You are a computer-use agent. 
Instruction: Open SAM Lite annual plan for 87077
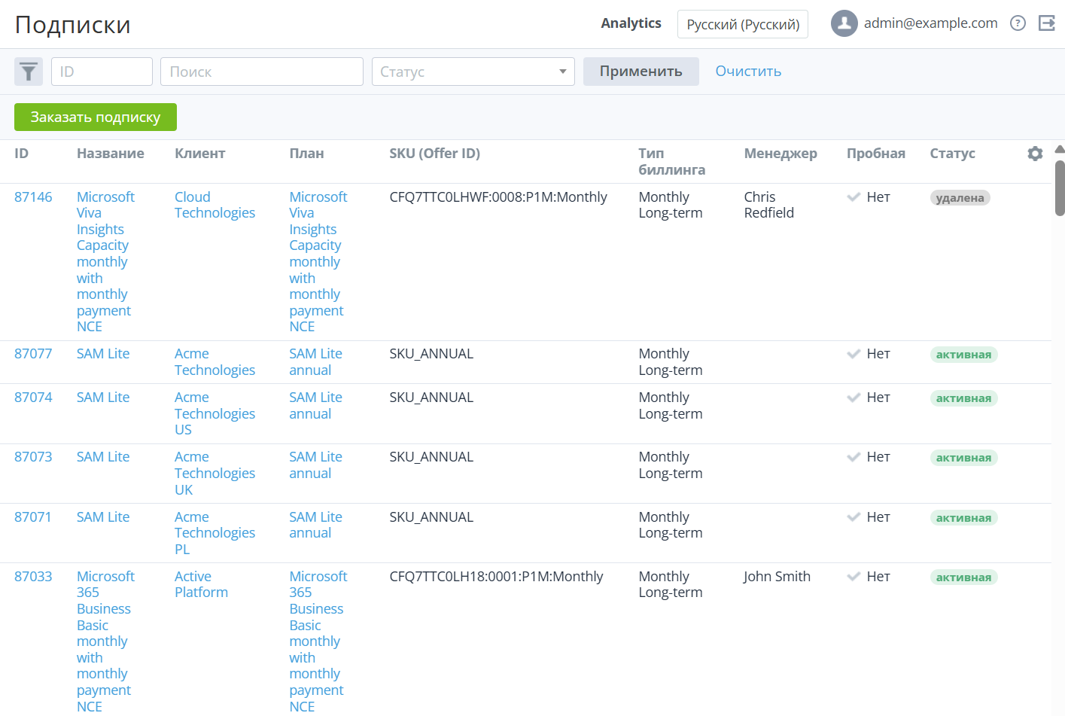[x=315, y=362]
